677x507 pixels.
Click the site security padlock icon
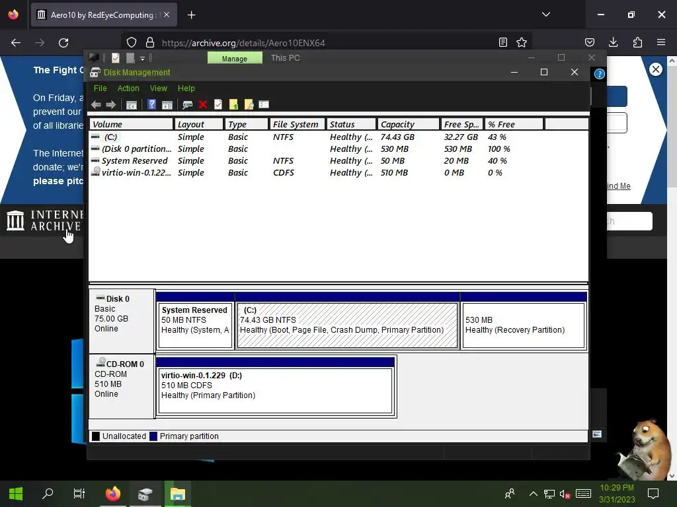tap(150, 42)
